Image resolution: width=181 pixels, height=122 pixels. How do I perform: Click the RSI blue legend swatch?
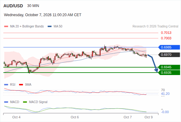click(x=6, y=85)
